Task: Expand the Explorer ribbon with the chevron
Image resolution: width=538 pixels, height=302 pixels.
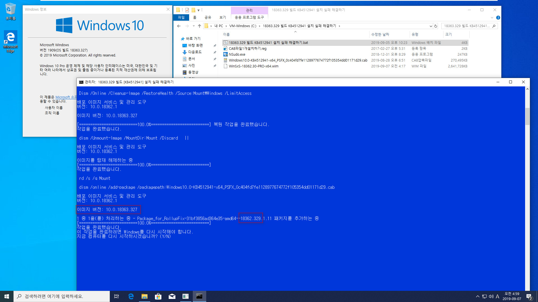Action: click(x=492, y=18)
